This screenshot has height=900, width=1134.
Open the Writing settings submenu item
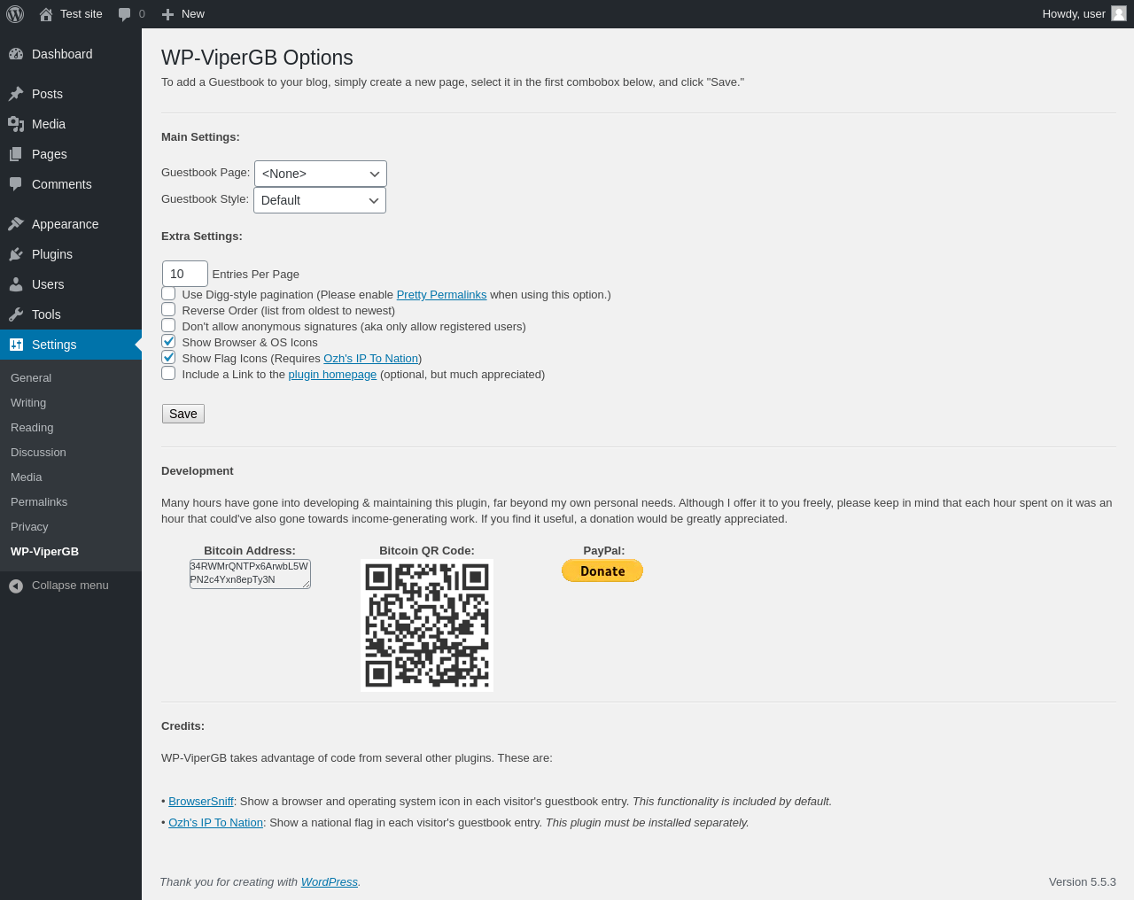point(28,403)
